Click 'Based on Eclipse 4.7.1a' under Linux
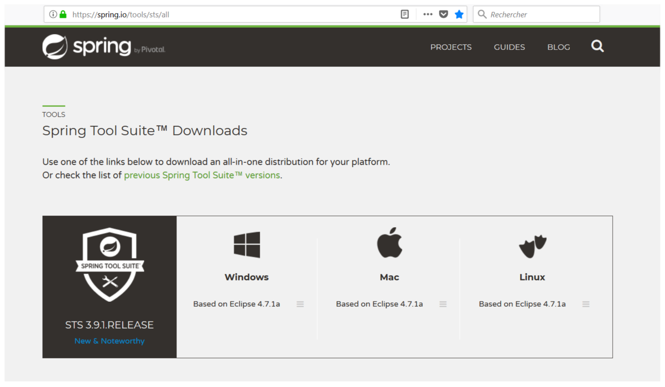Viewport: 665px width, 387px height. tap(522, 304)
